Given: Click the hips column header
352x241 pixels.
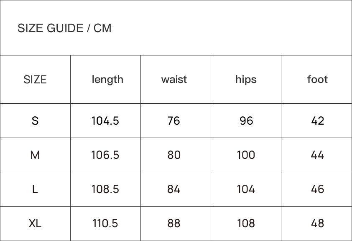Looking at the screenshot, I should click(246, 79).
